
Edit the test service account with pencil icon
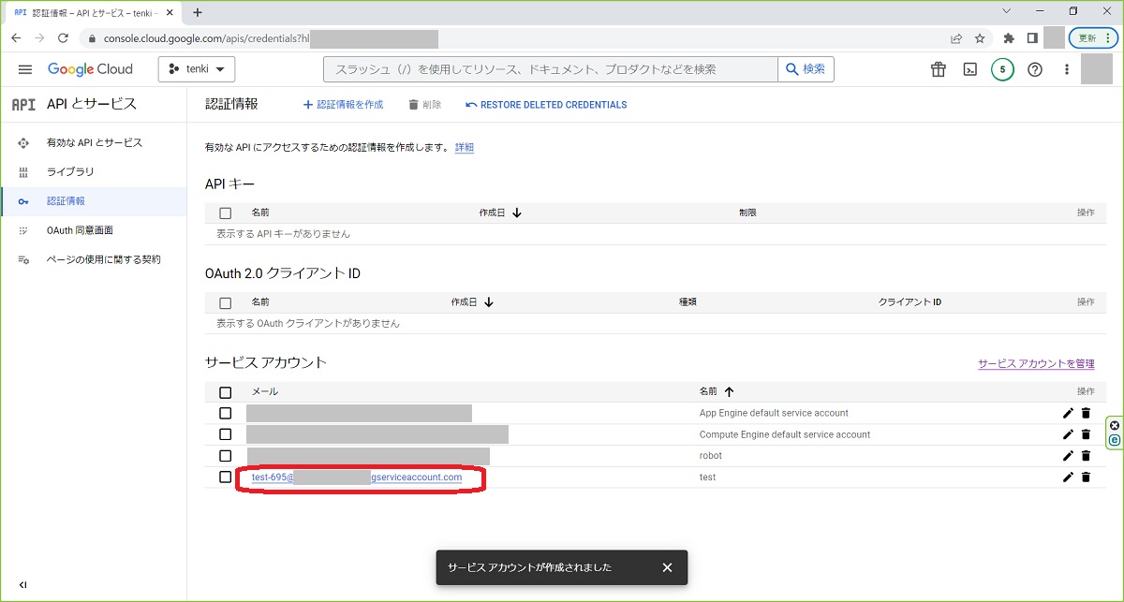1068,477
